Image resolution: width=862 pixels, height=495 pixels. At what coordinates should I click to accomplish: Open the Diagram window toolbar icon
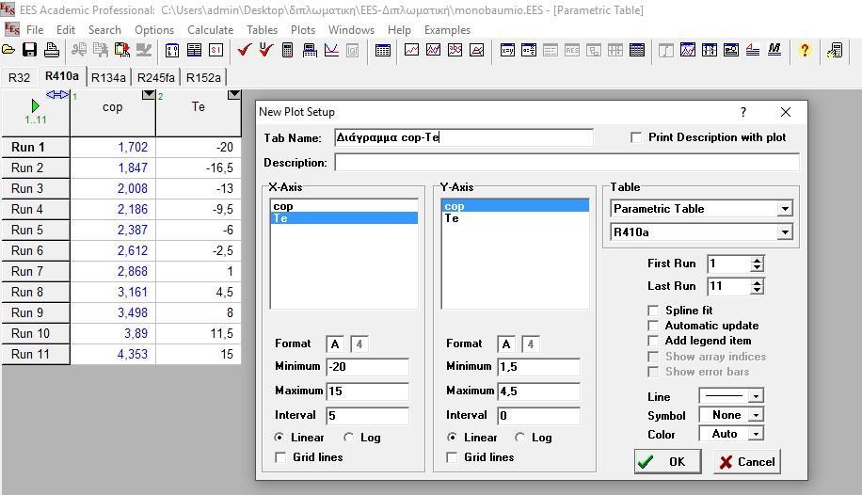731,51
